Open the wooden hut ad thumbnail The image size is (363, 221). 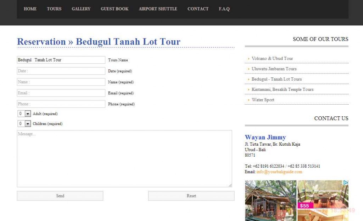tap(270, 201)
